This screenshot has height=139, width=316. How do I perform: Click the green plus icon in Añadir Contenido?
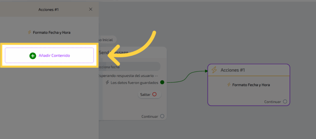33,56
